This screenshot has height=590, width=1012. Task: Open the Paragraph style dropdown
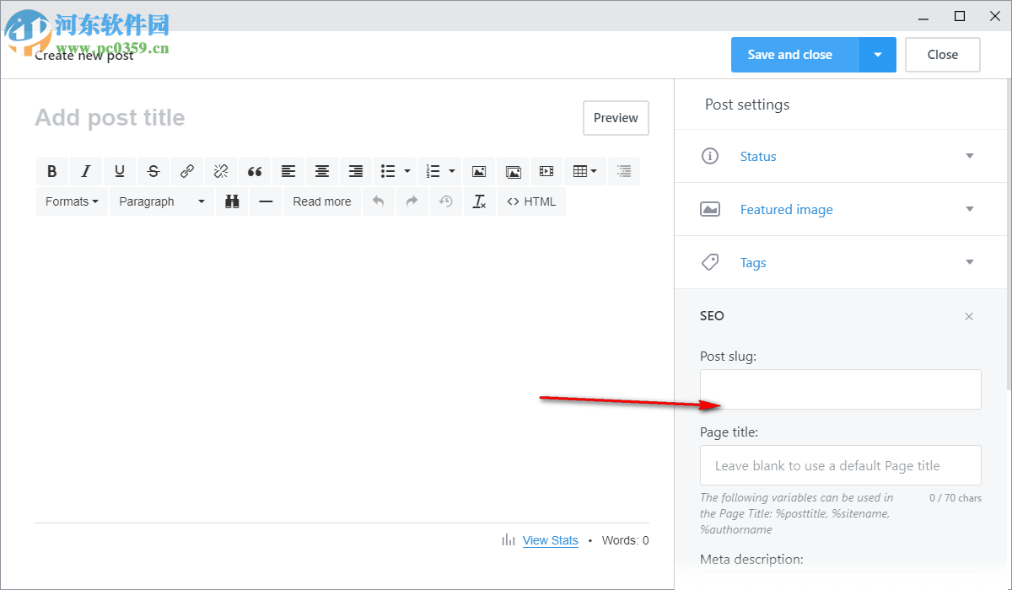(162, 201)
